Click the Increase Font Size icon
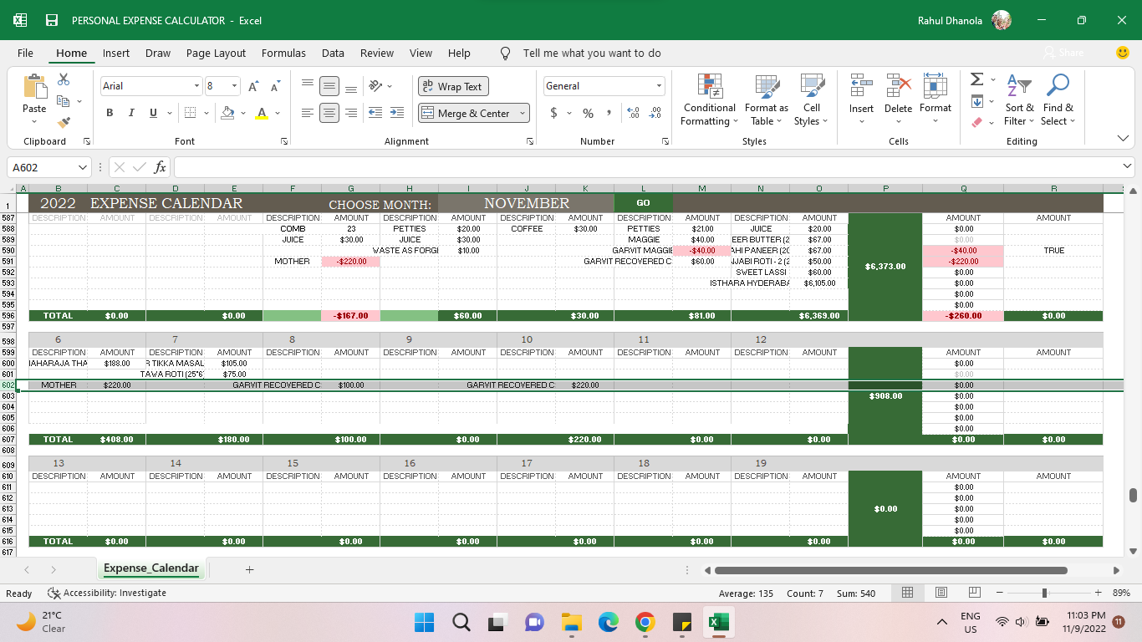This screenshot has width=1142, height=642. [253, 86]
